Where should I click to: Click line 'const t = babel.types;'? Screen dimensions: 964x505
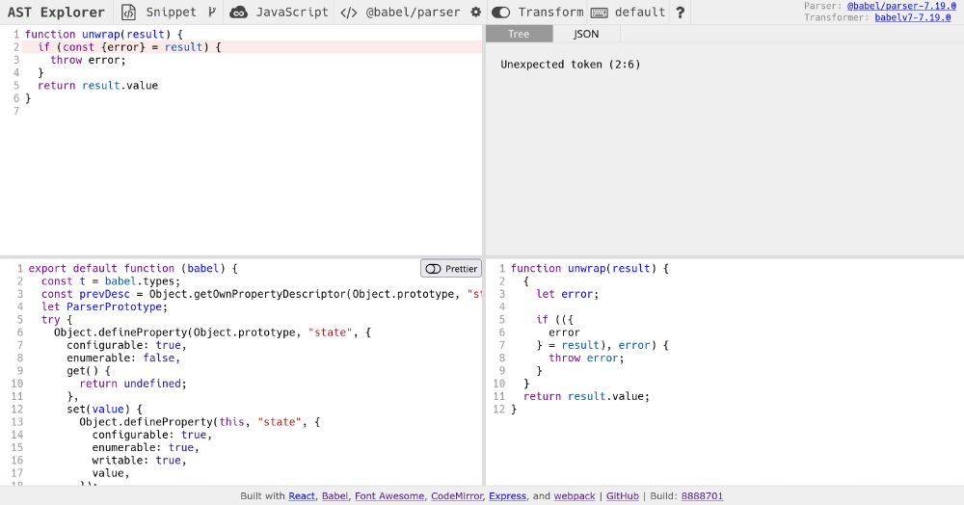111,281
